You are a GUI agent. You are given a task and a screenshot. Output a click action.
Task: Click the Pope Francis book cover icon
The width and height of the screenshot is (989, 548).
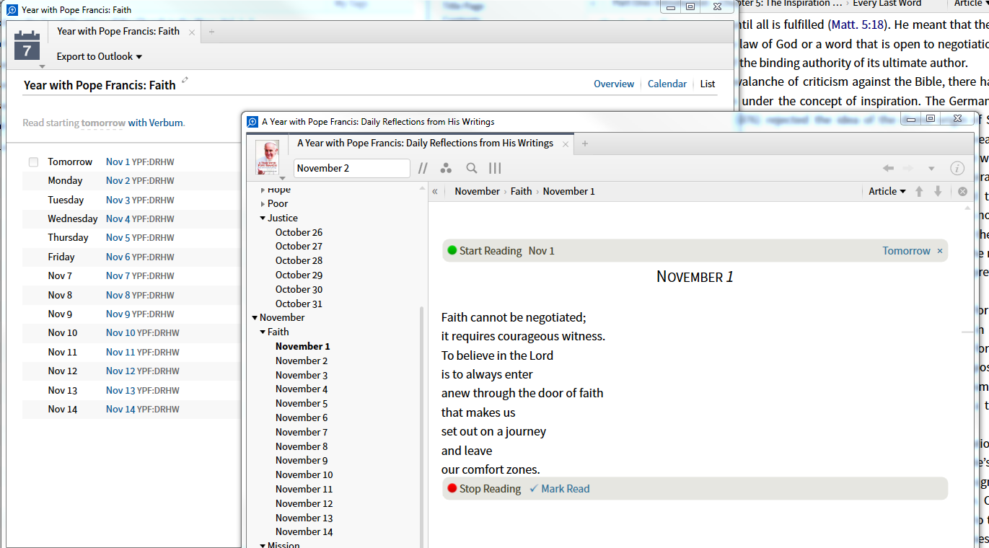tap(267, 157)
